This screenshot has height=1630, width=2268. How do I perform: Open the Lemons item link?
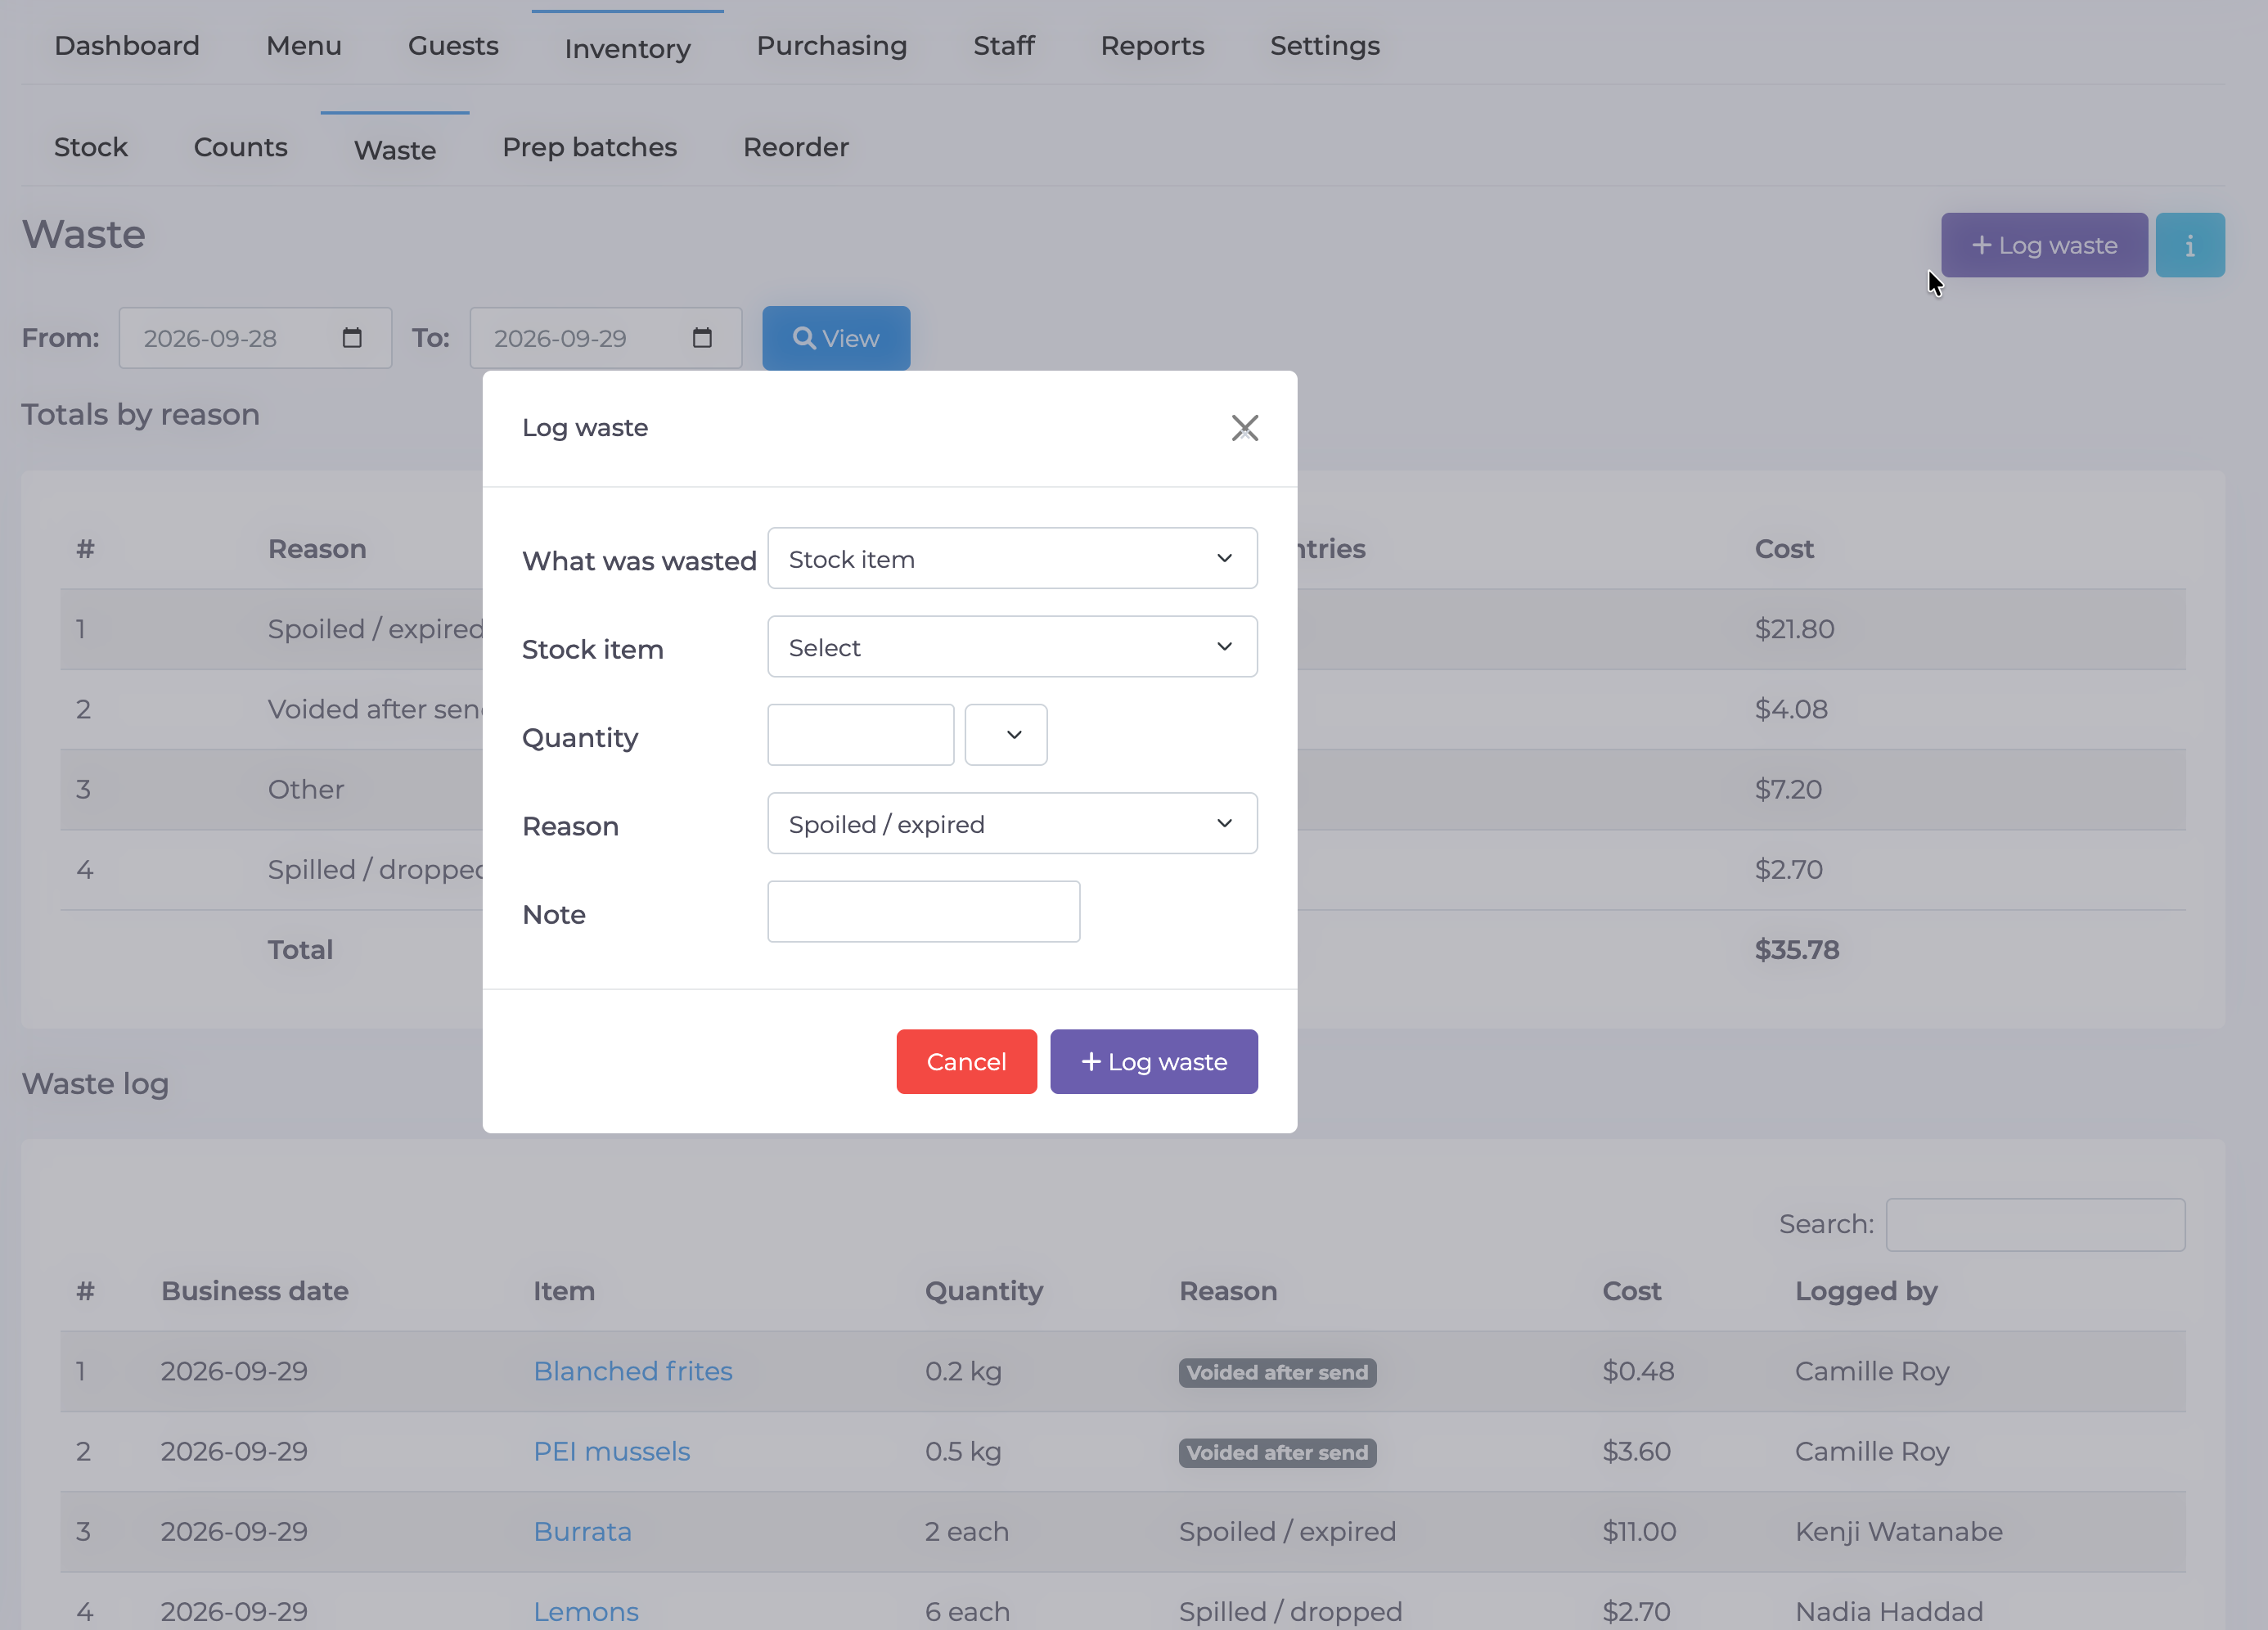coord(586,1611)
